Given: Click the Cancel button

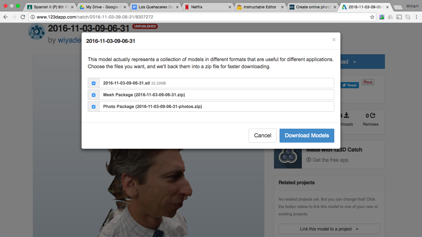Looking at the screenshot, I should click(263, 135).
